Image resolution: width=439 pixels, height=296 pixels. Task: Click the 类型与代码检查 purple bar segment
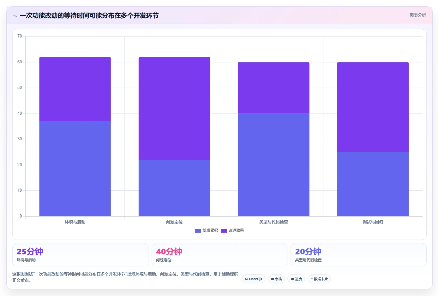coord(274,88)
